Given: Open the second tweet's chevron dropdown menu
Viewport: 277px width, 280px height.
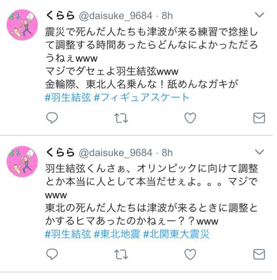Looking at the screenshot, I should 259,152.
